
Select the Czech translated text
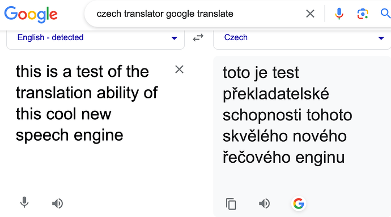tap(287, 115)
